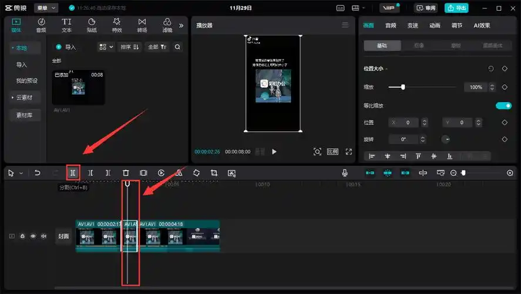521x294 pixels.
Task: Click the fullscreen icon in the player
Action: pyautogui.click(x=348, y=152)
